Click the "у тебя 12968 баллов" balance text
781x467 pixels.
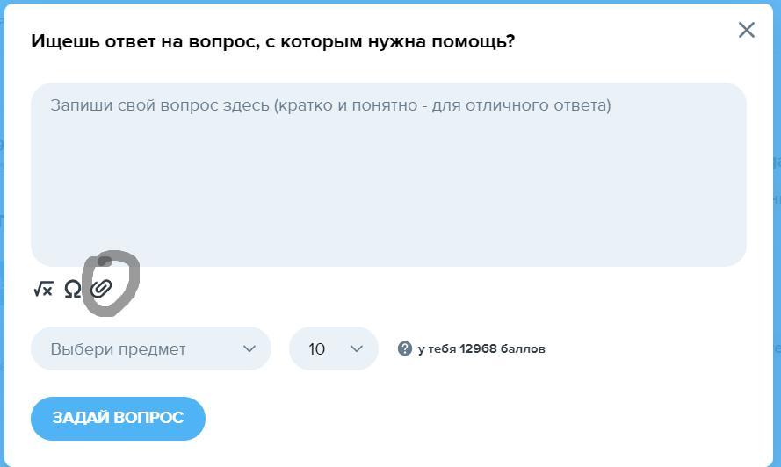[x=481, y=348]
